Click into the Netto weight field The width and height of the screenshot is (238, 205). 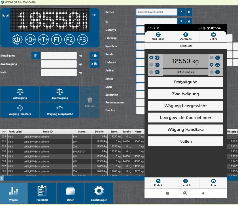[x=59, y=73]
